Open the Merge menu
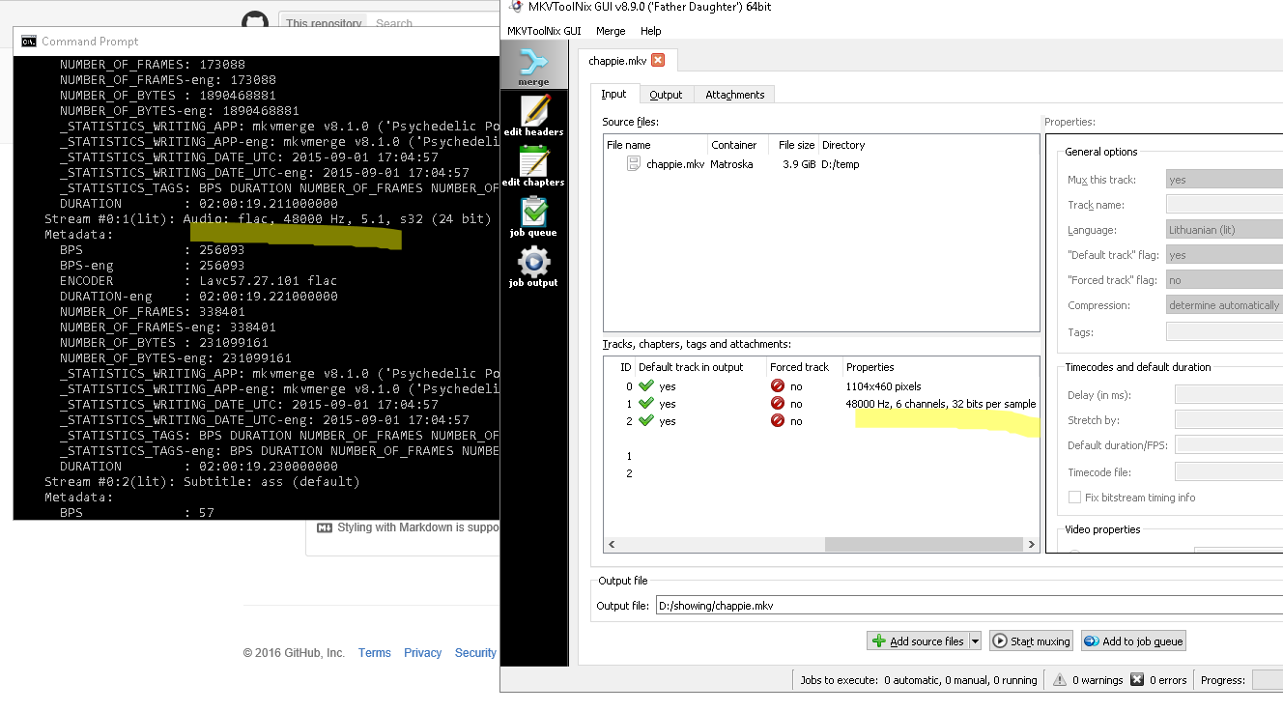The width and height of the screenshot is (1283, 712). tap(610, 31)
